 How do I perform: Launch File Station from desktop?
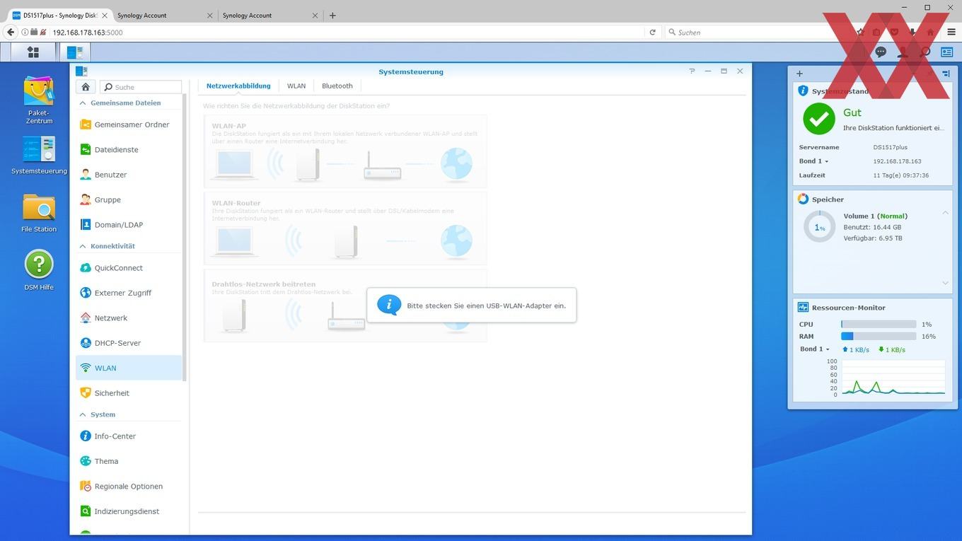pyautogui.click(x=39, y=213)
